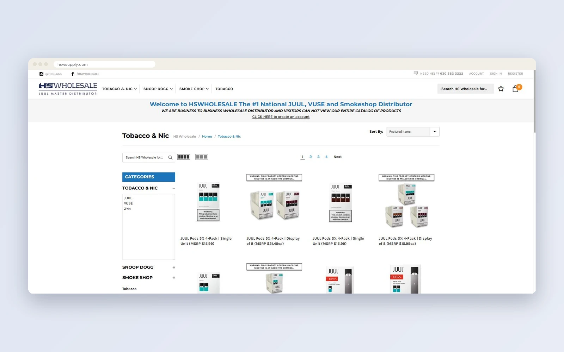Focus the header Search HS Wholesale field

tap(465, 89)
